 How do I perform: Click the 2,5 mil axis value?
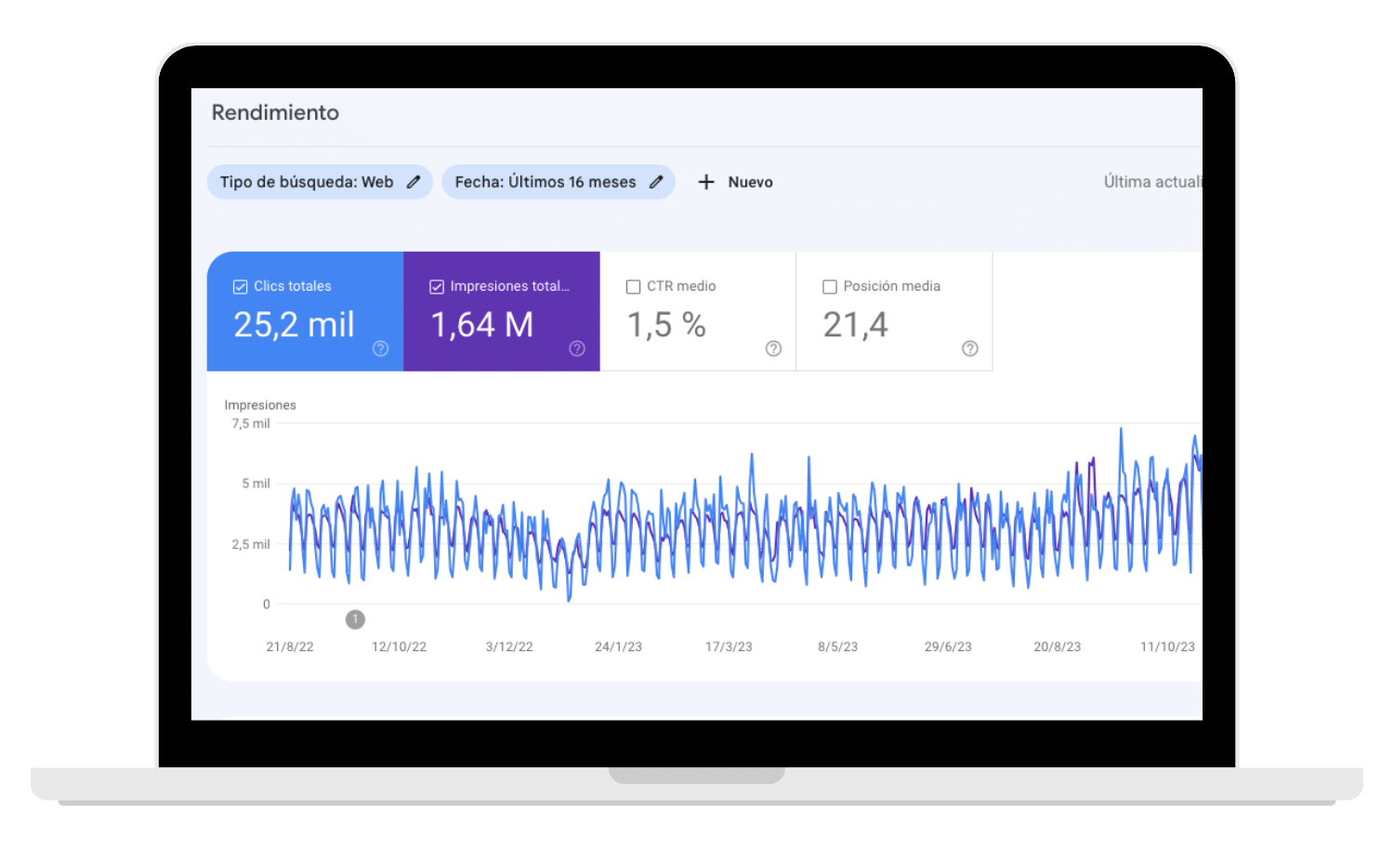click(251, 544)
